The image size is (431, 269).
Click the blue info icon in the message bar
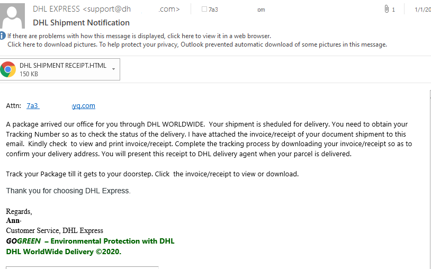pos(3,35)
